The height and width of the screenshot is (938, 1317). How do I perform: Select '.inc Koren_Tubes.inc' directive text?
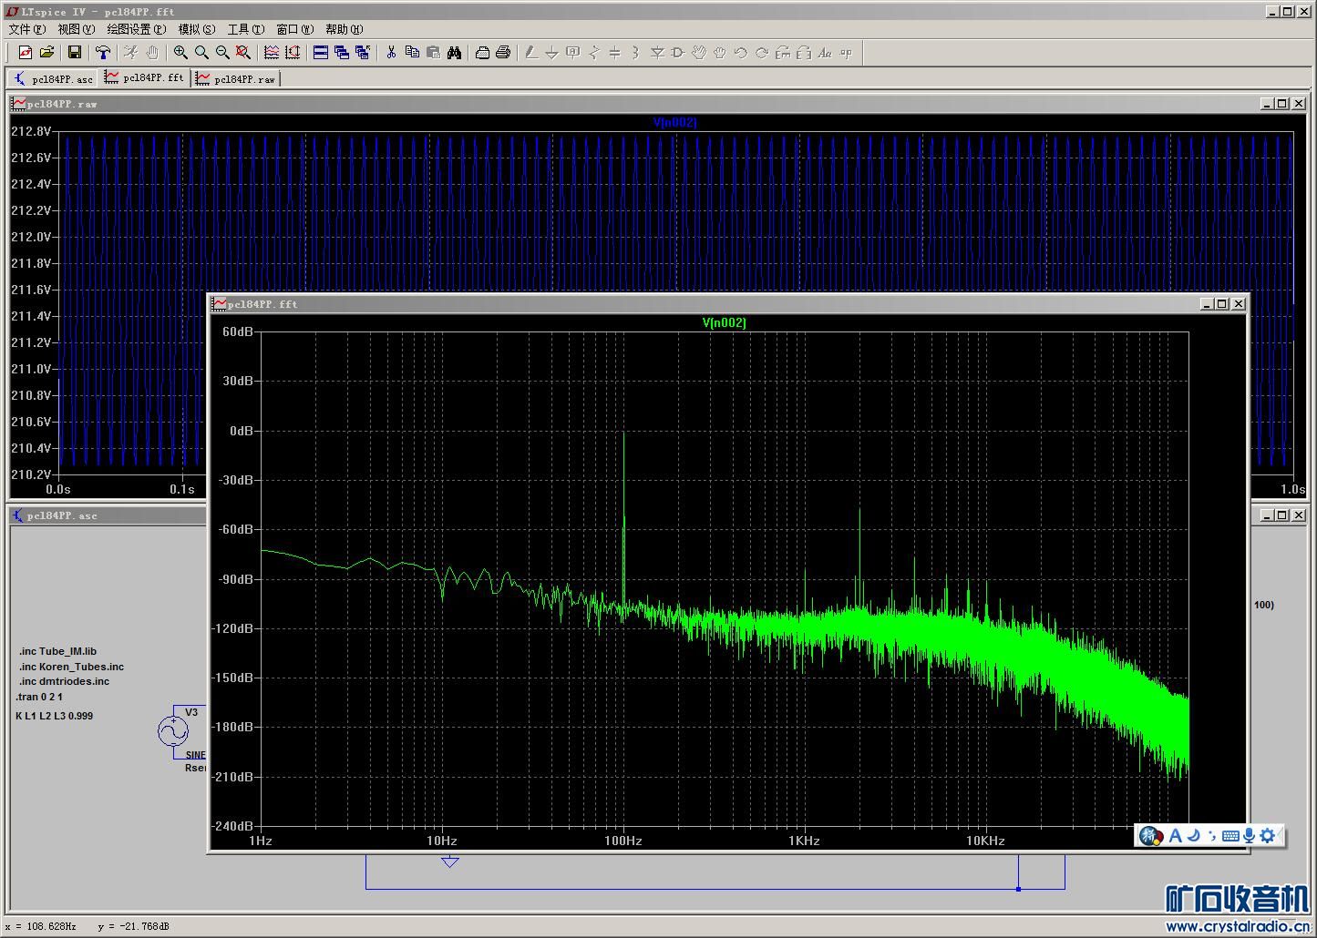coord(72,667)
